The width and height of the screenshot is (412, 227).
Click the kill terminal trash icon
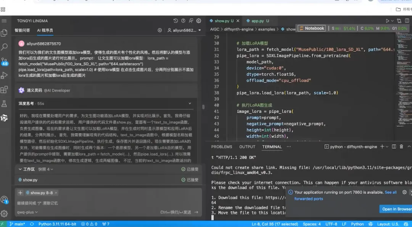pos(401,147)
